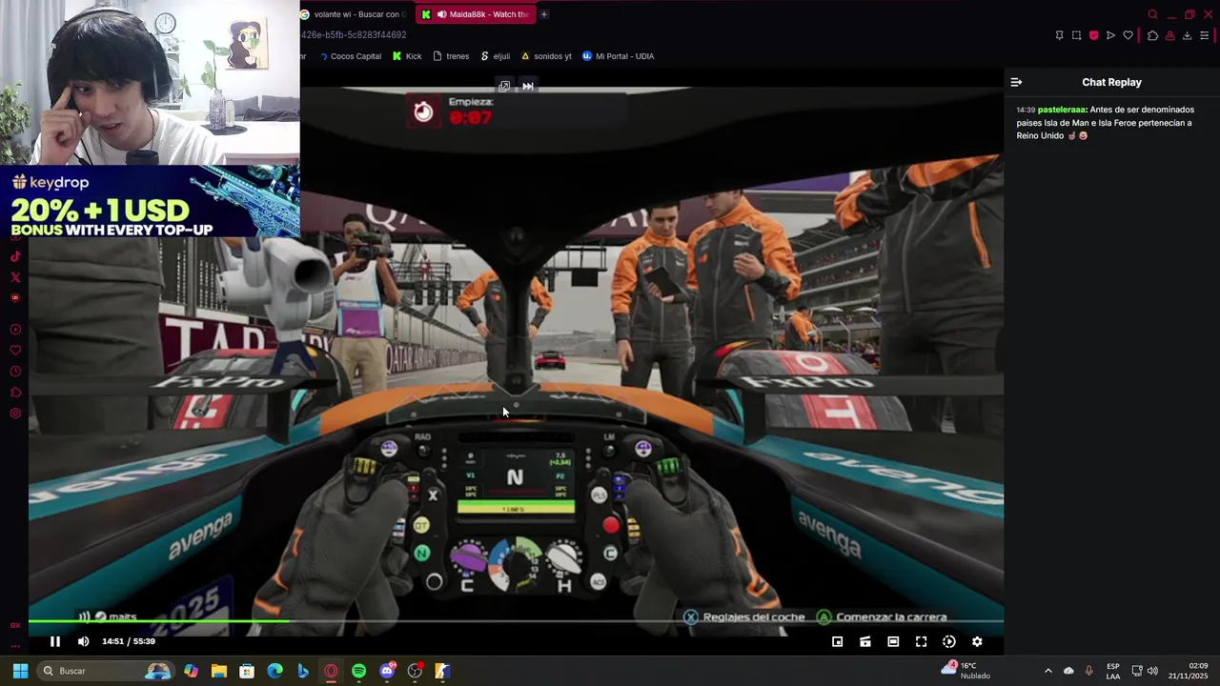Open the GX Corner icon in sidebar

pyautogui.click(x=15, y=626)
